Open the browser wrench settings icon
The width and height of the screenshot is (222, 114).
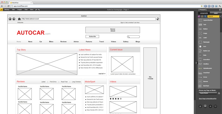pos(220,6)
